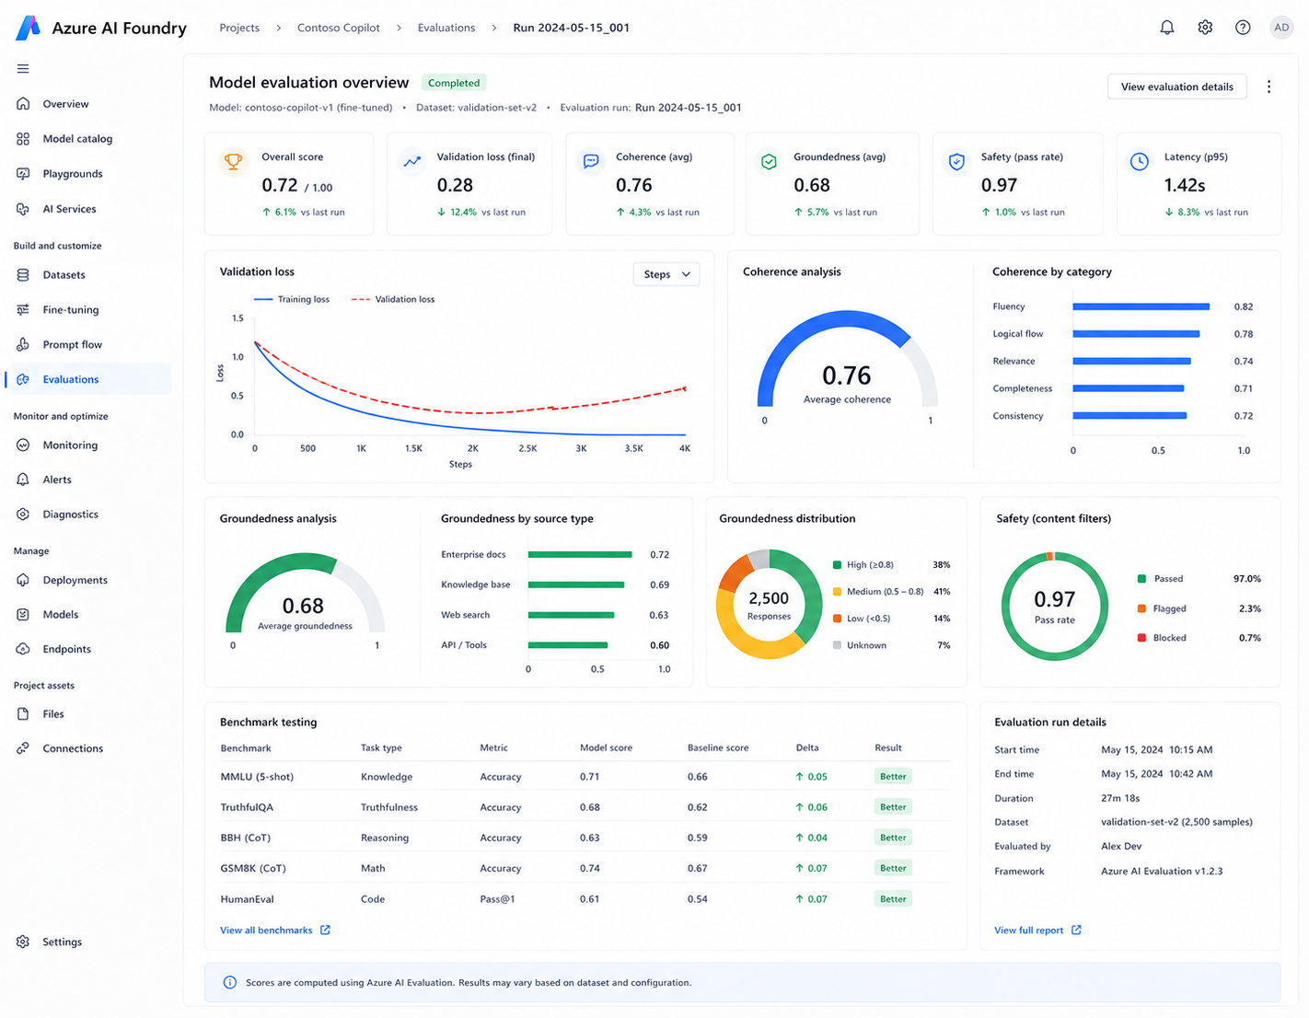
Task: Click the Fluency coherence bar
Action: pos(1141,307)
